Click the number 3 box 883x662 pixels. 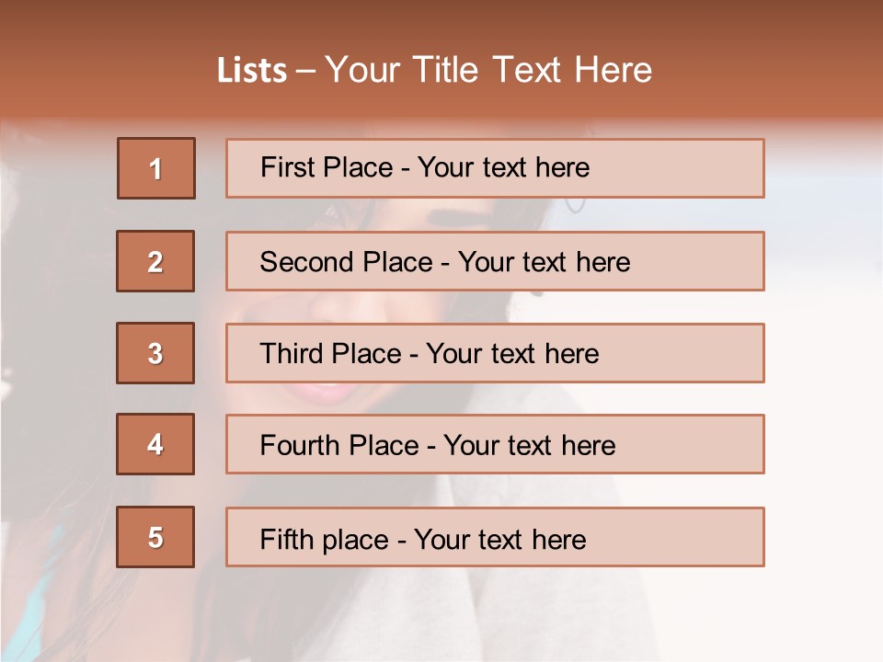pyautogui.click(x=155, y=353)
